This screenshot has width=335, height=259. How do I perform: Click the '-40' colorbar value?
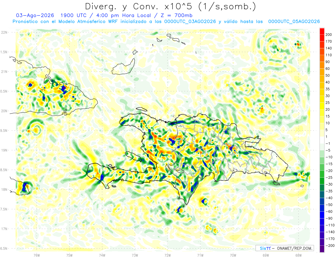pyautogui.click(x=329, y=198)
